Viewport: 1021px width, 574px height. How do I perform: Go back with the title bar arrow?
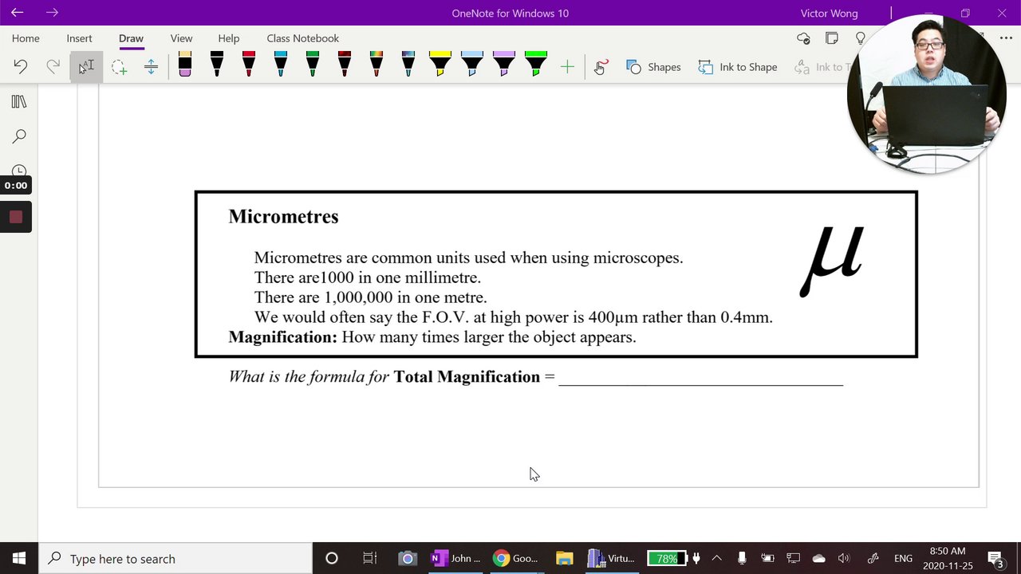pos(17,13)
